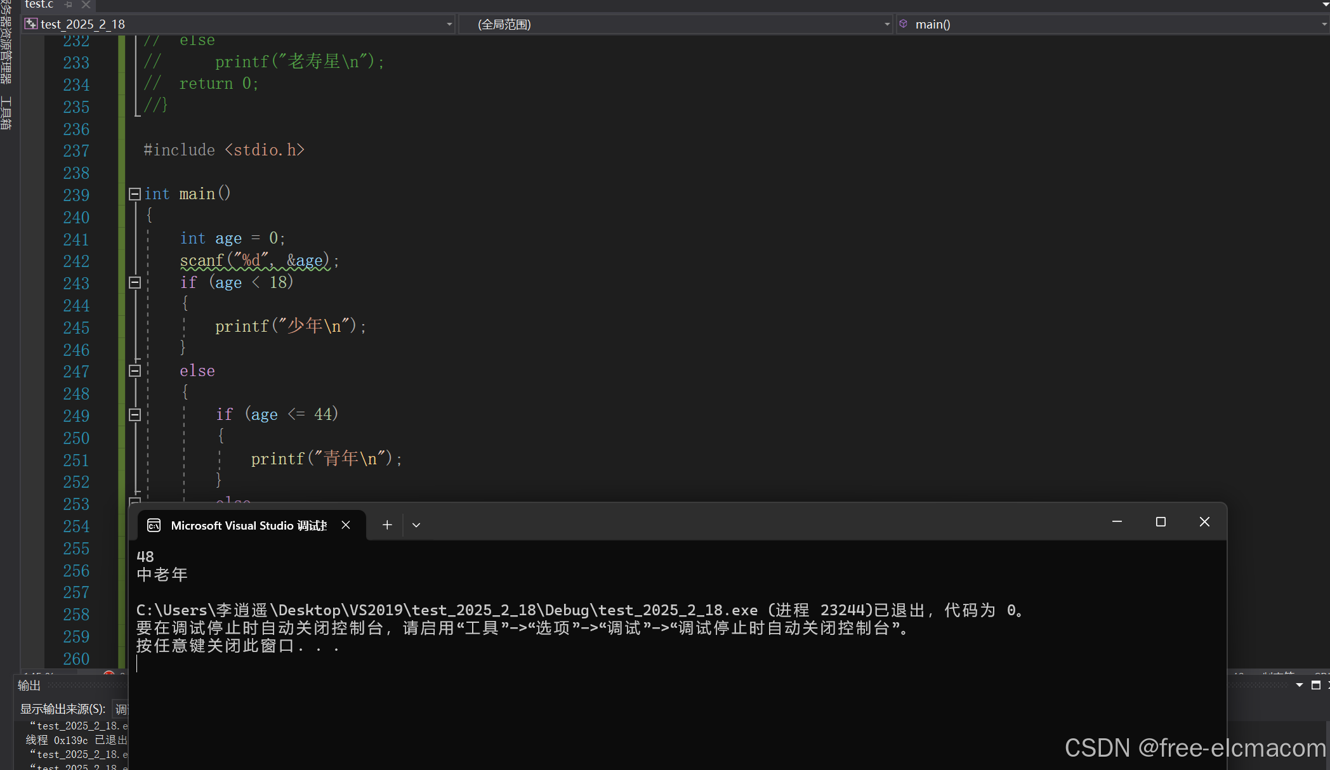Screen dimensions: 1330x770
Task: Pin the test.c editor tab
Action: click(x=69, y=4)
